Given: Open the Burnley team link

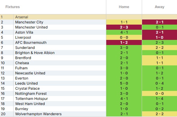Looking at the screenshot, I should pos(22,109).
